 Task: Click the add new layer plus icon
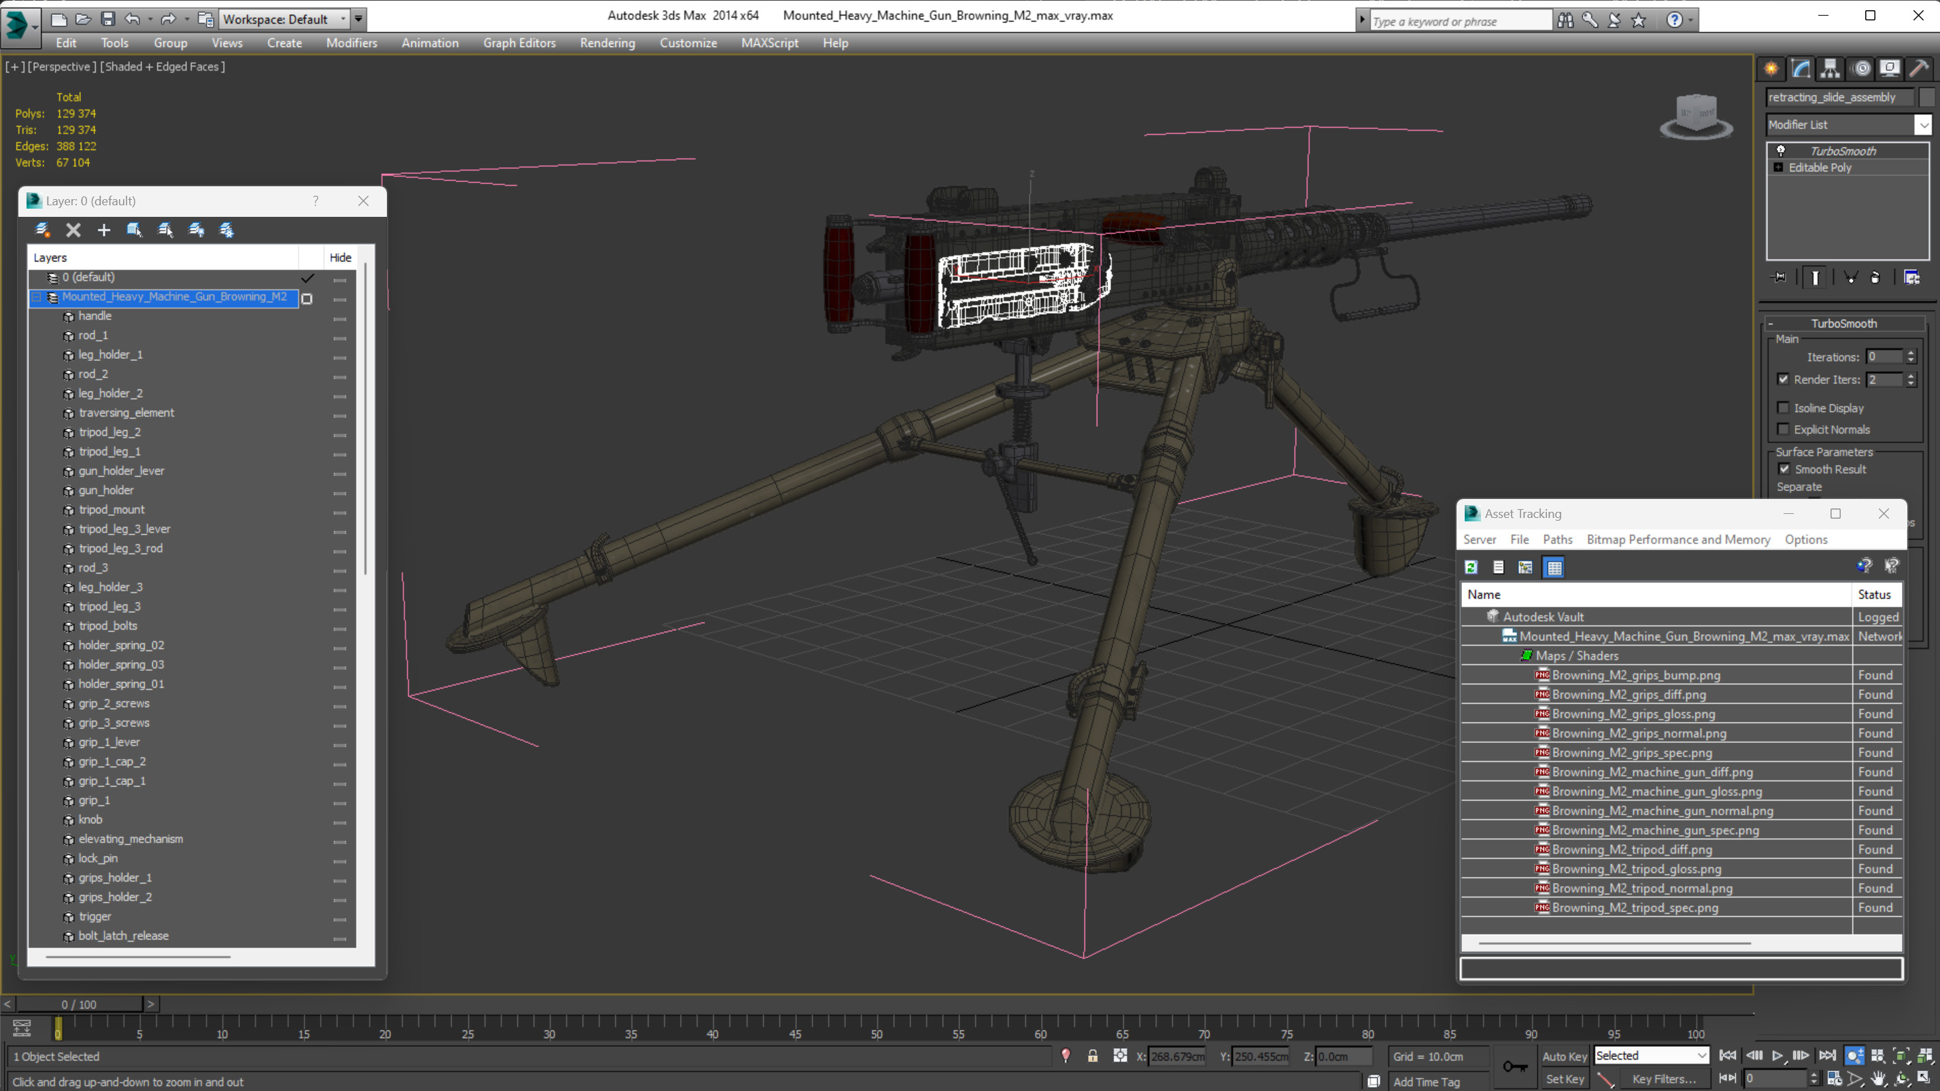point(104,230)
